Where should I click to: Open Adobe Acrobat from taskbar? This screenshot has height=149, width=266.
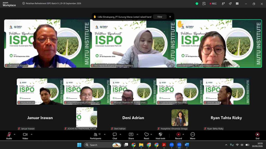164,145
